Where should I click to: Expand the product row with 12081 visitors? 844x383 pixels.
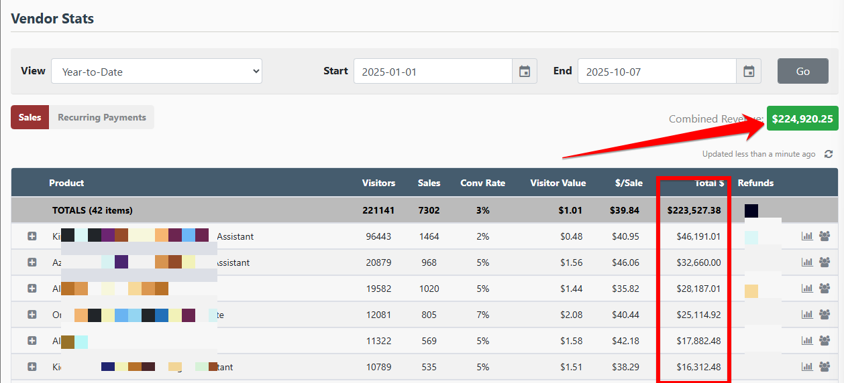[32, 315]
